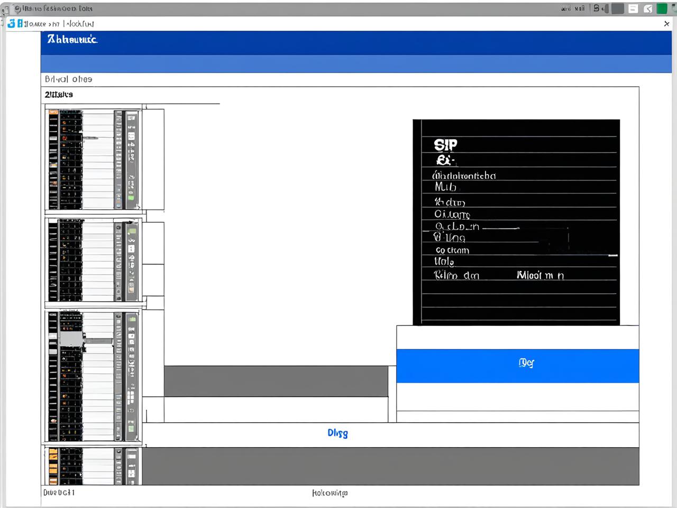The width and height of the screenshot is (677, 508).
Task: Click the dark gray square icon in top bar
Action: pos(618,8)
